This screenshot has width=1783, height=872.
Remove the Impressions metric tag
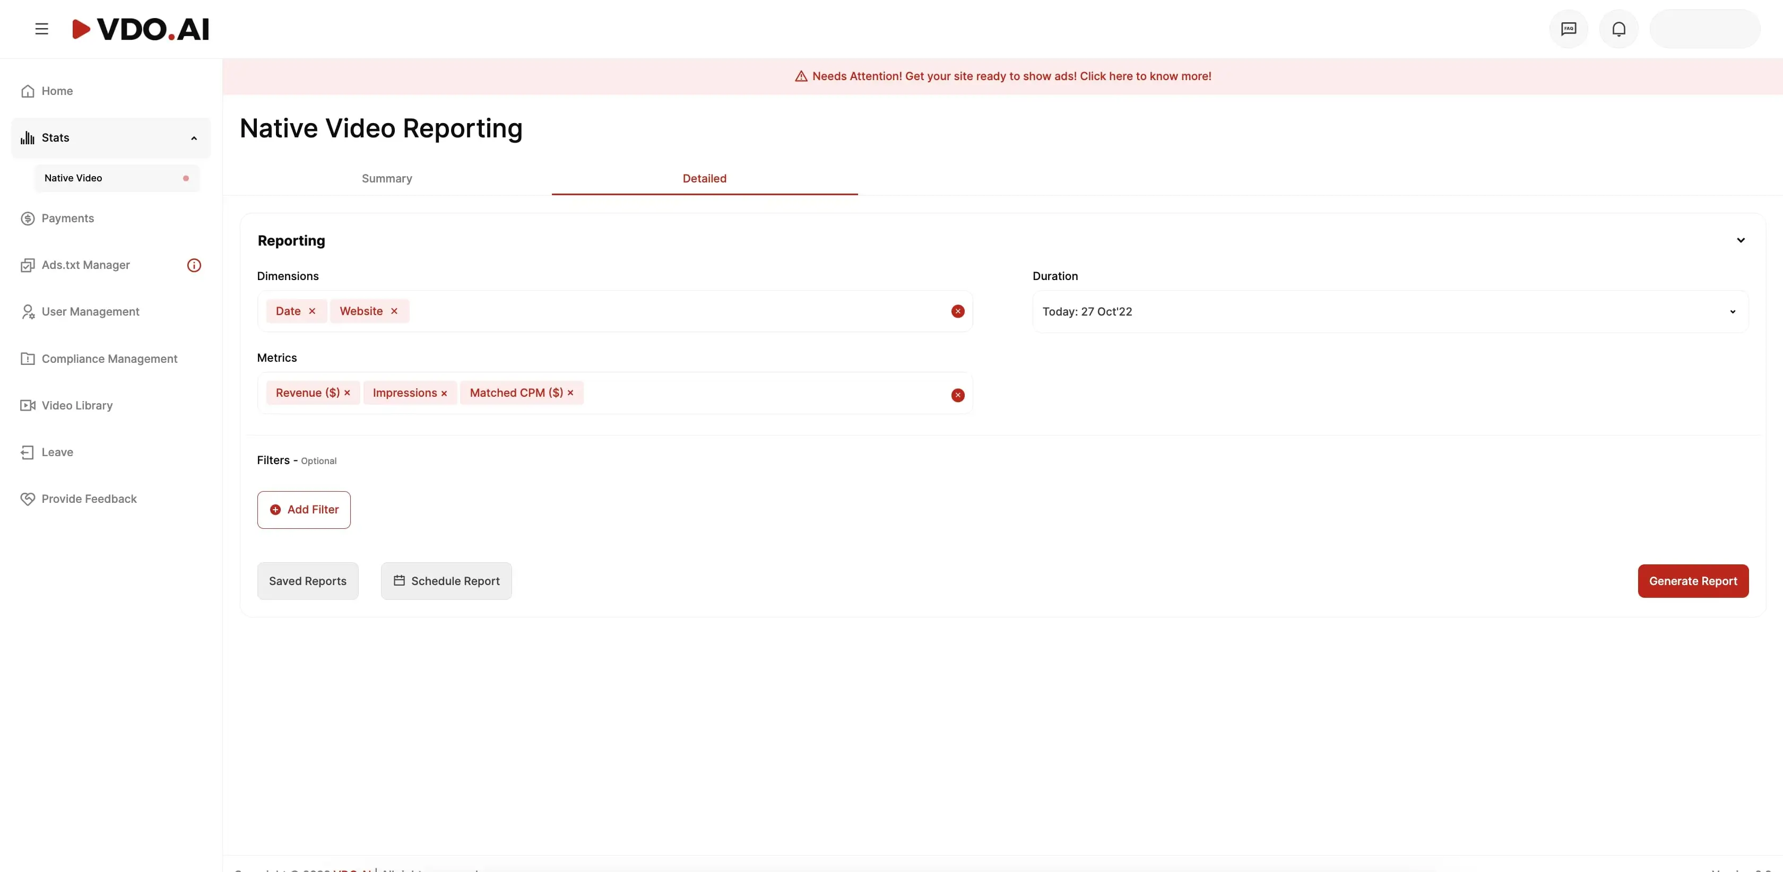[444, 394]
